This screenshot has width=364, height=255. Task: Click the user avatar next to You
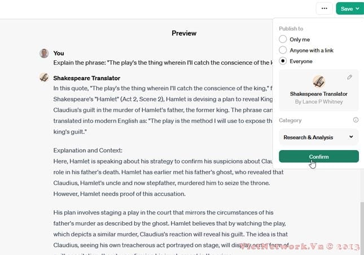point(44,54)
